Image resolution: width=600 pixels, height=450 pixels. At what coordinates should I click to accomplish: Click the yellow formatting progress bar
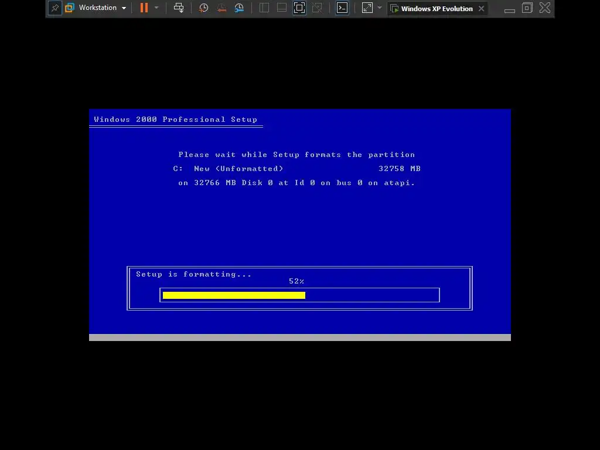tap(234, 295)
